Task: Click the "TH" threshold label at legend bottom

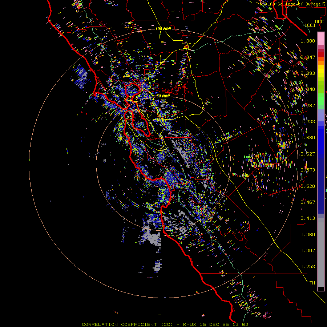Action: pyautogui.click(x=312, y=283)
